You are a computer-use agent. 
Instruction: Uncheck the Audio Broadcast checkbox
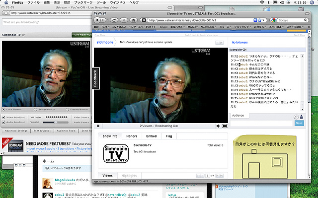pyautogui.click(x=3, y=122)
